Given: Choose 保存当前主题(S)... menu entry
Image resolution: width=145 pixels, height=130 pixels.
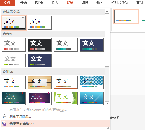Looking at the screenshot, I should coord(55,123).
